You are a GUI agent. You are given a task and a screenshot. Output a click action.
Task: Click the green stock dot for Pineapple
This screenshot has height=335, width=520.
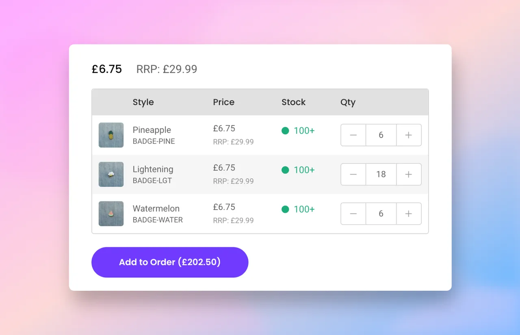pos(286,130)
